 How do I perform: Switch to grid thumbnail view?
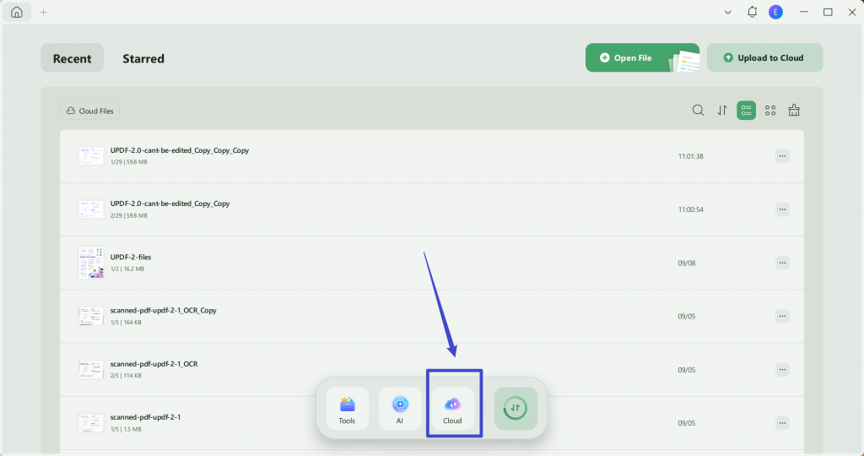pyautogui.click(x=770, y=111)
